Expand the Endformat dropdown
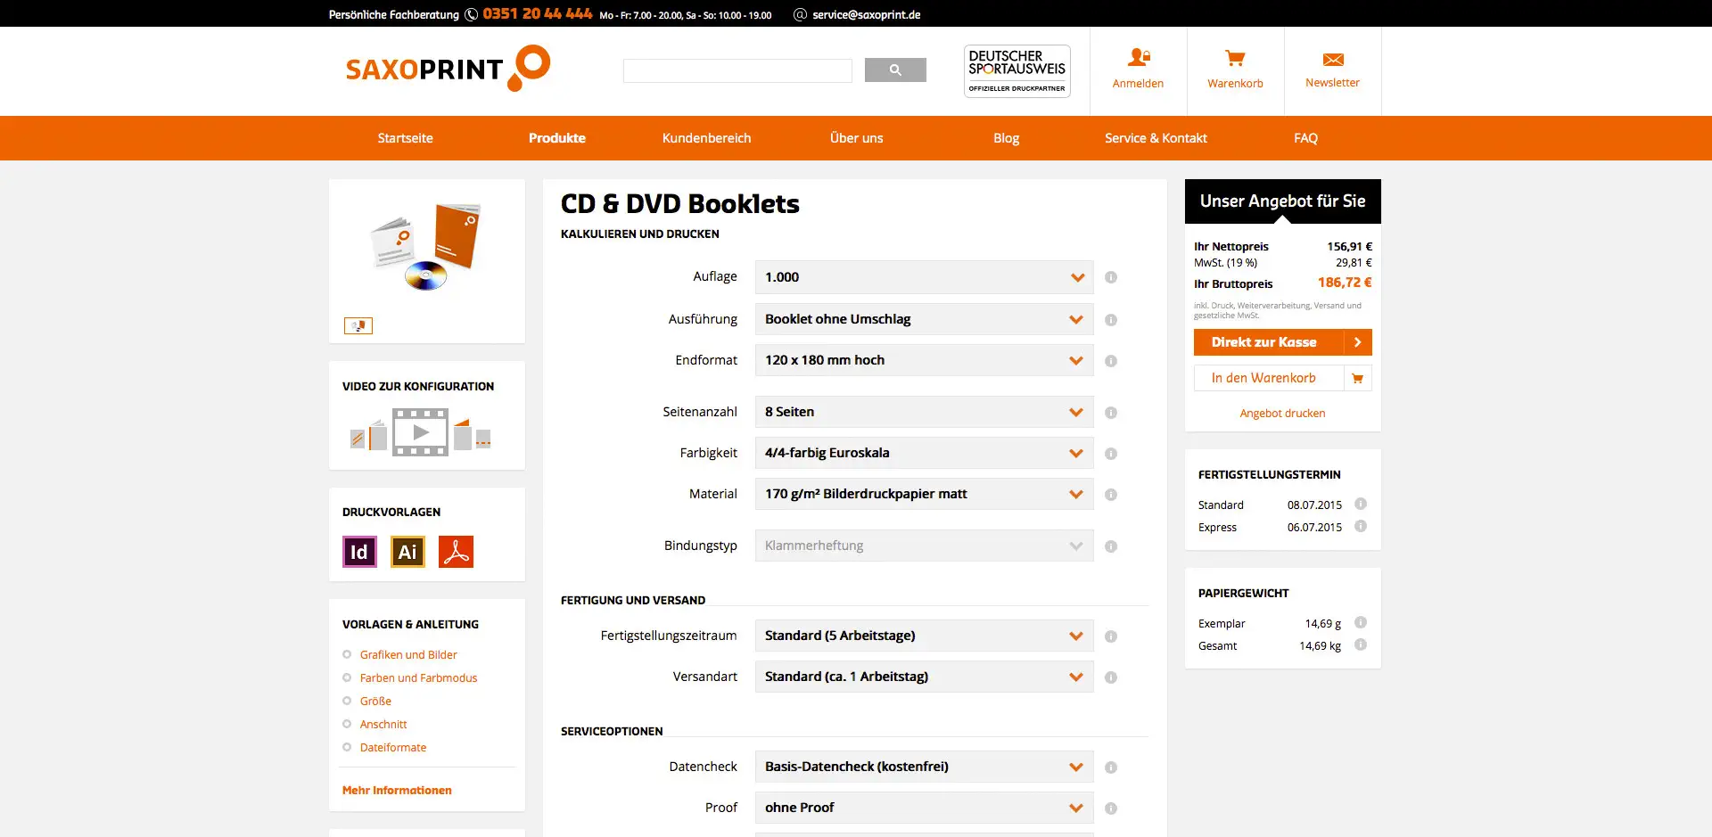 924,360
